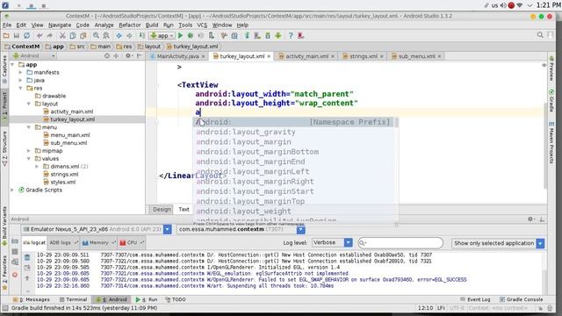The width and height of the screenshot is (562, 316).
Task: Click the Paste toolbar icon
Action: tap(83, 35)
